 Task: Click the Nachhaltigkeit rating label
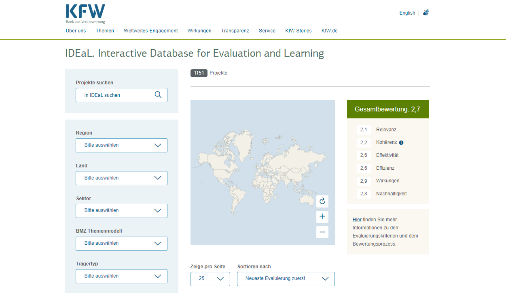click(x=391, y=194)
